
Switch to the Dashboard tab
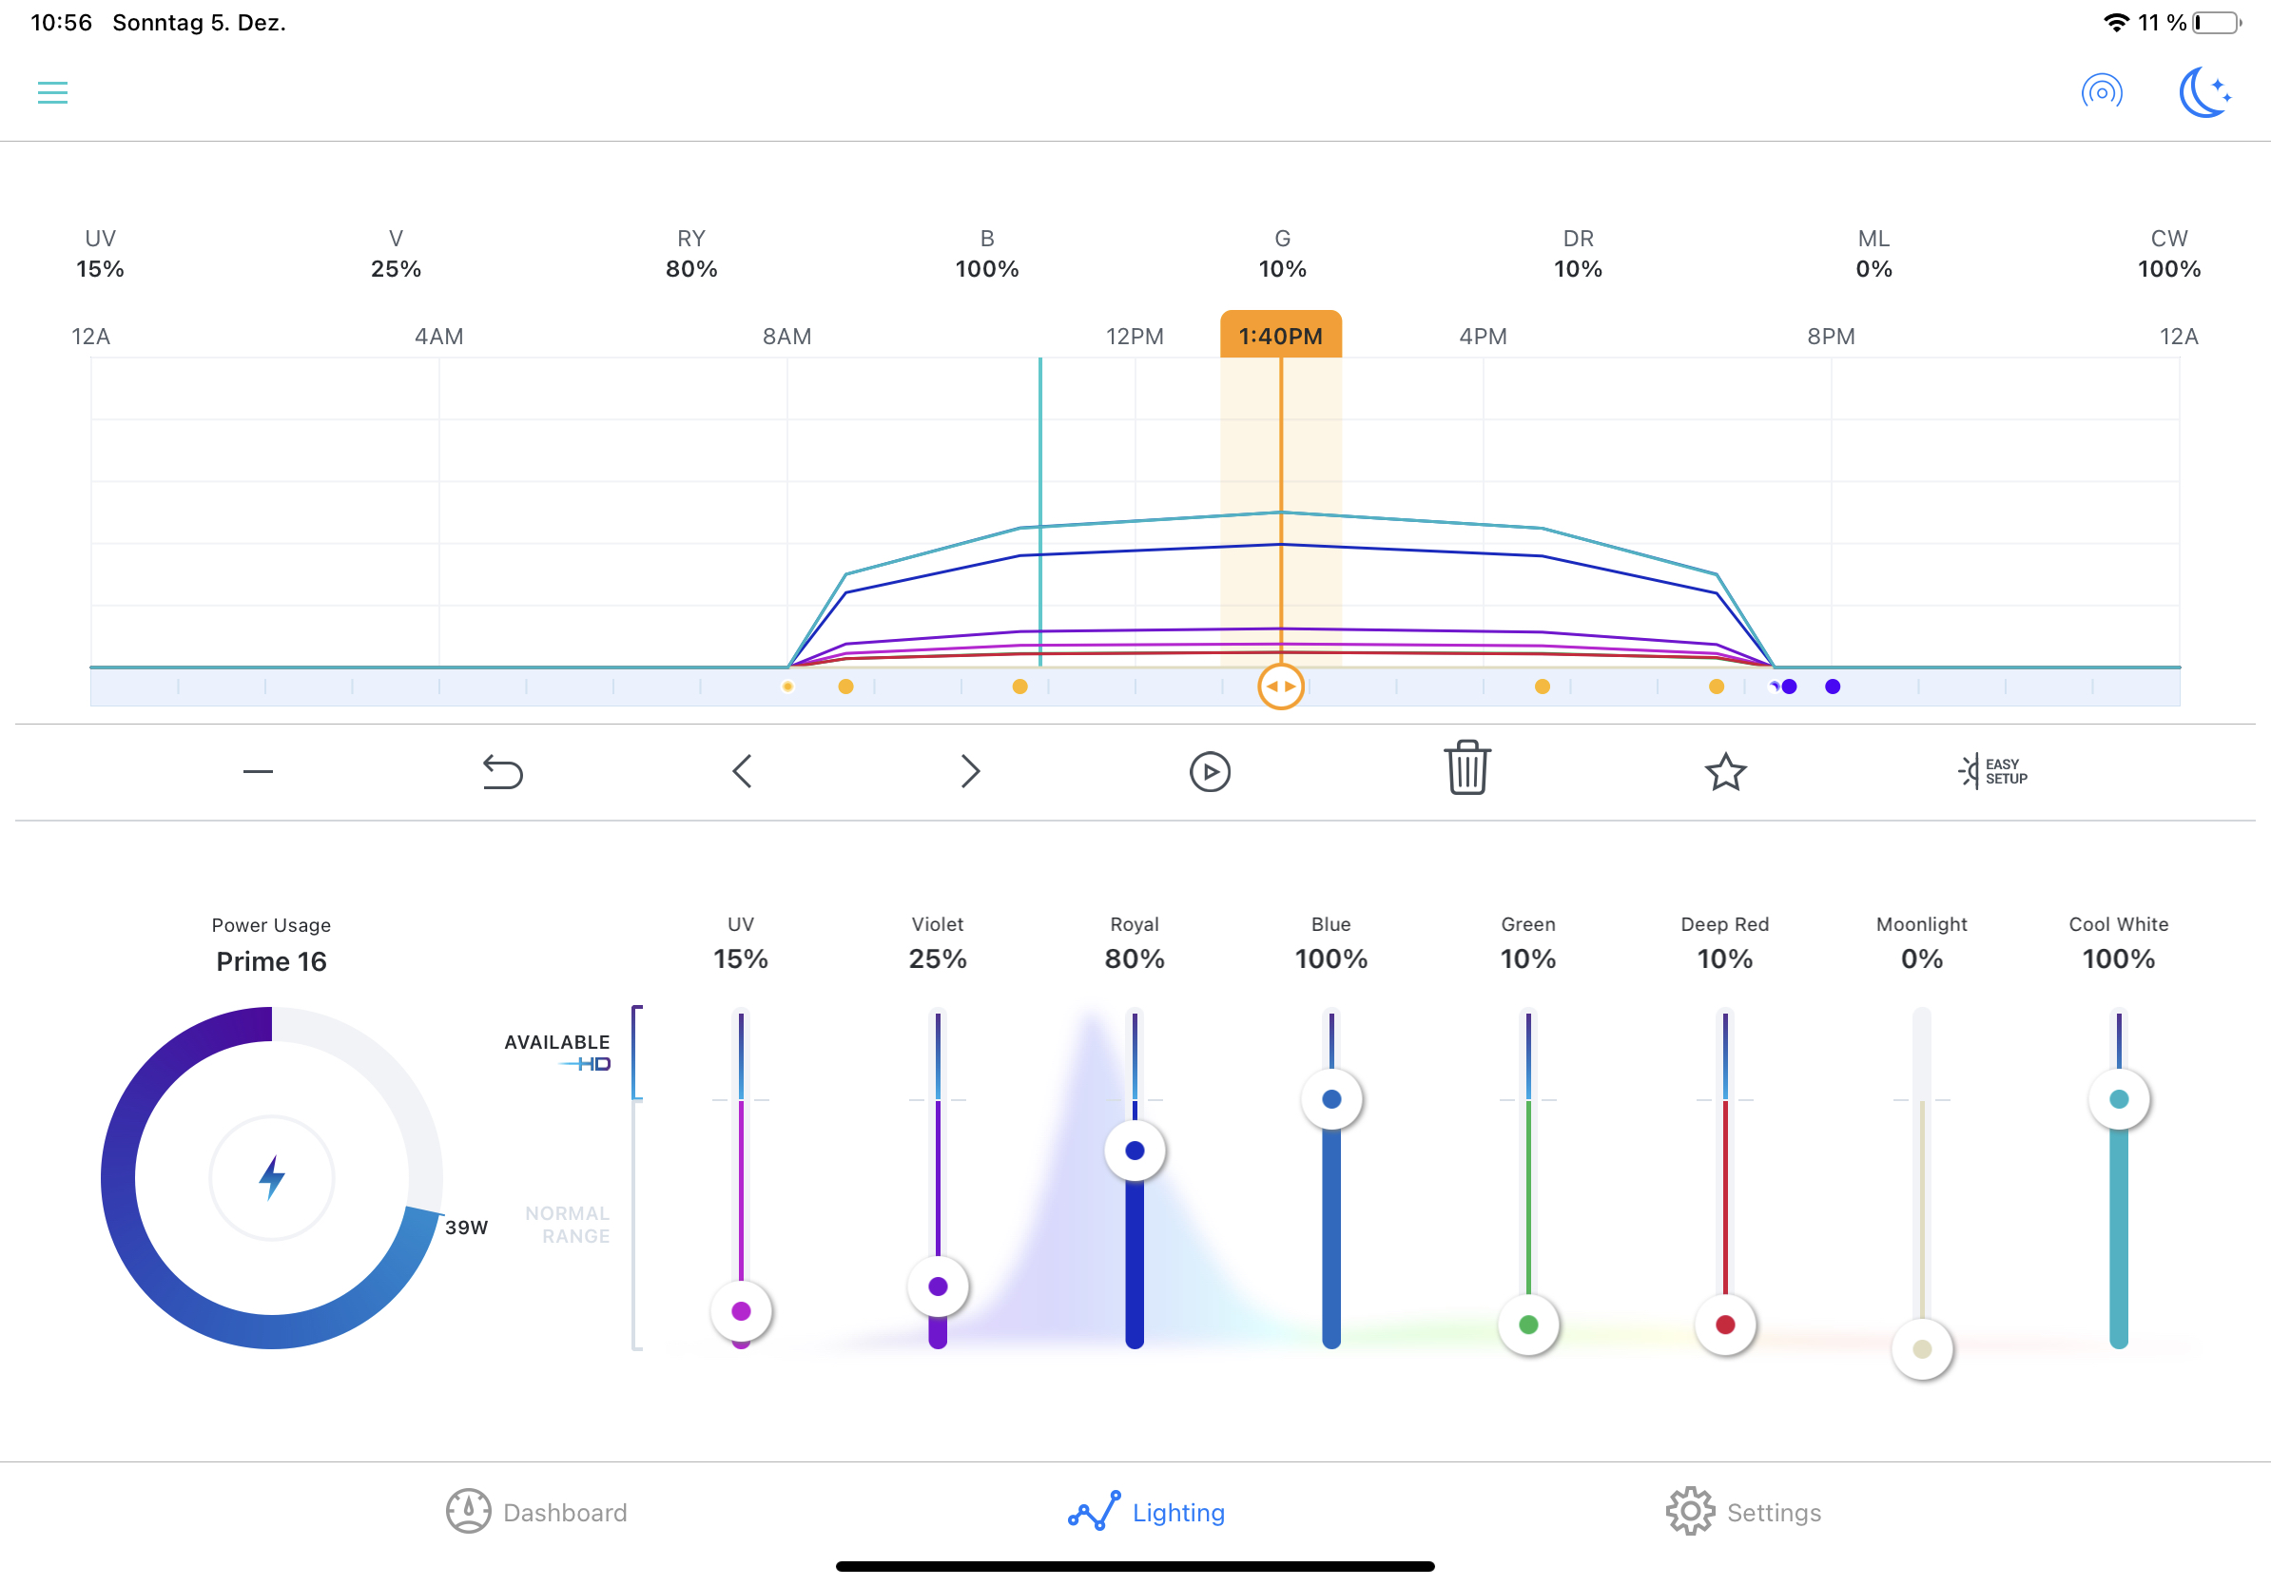coord(536,1512)
